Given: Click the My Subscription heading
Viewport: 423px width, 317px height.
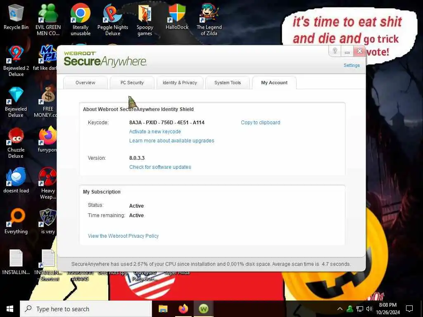Looking at the screenshot, I should click(102, 192).
